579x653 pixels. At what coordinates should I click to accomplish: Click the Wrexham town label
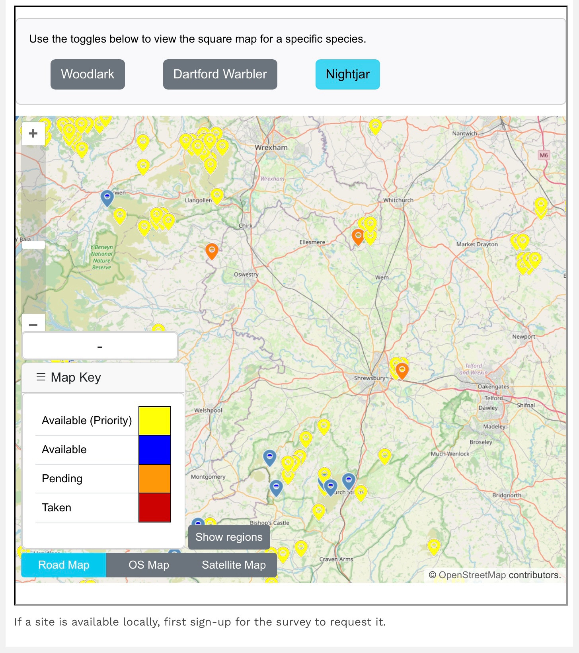pos(271,148)
